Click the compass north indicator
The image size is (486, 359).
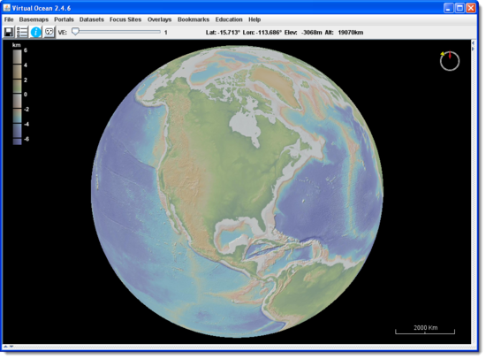pos(450,61)
